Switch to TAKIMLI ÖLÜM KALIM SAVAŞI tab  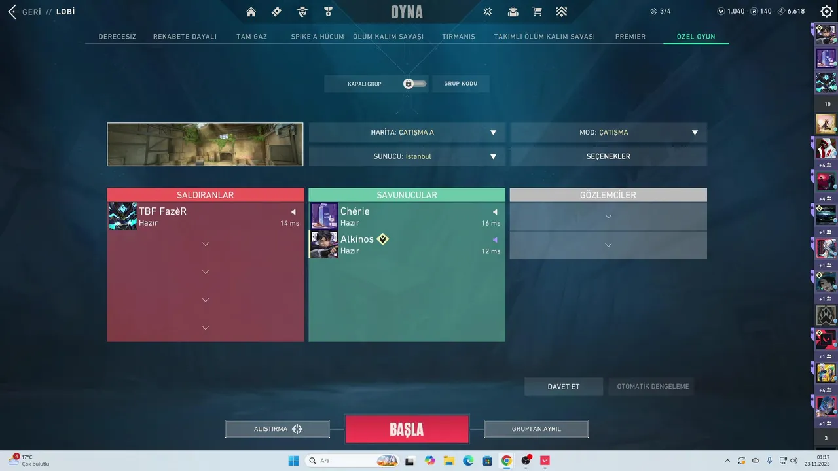point(545,37)
